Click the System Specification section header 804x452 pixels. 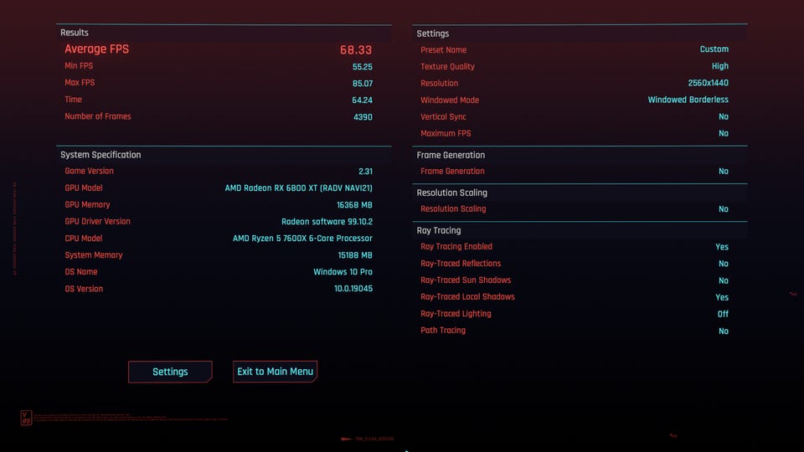coord(100,155)
